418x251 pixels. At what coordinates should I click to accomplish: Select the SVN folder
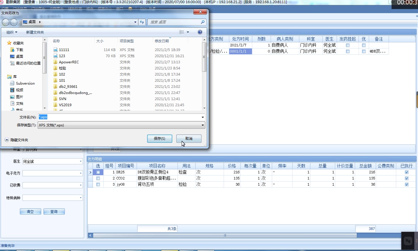point(62,99)
